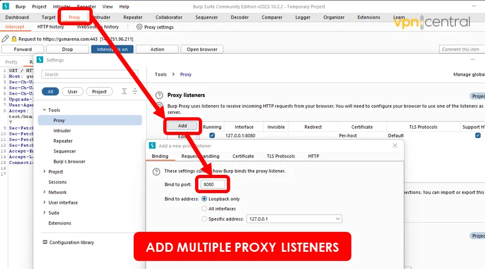Open the Certificate tab in listener dialog
Screen dimensions: 485x269
click(x=243, y=156)
